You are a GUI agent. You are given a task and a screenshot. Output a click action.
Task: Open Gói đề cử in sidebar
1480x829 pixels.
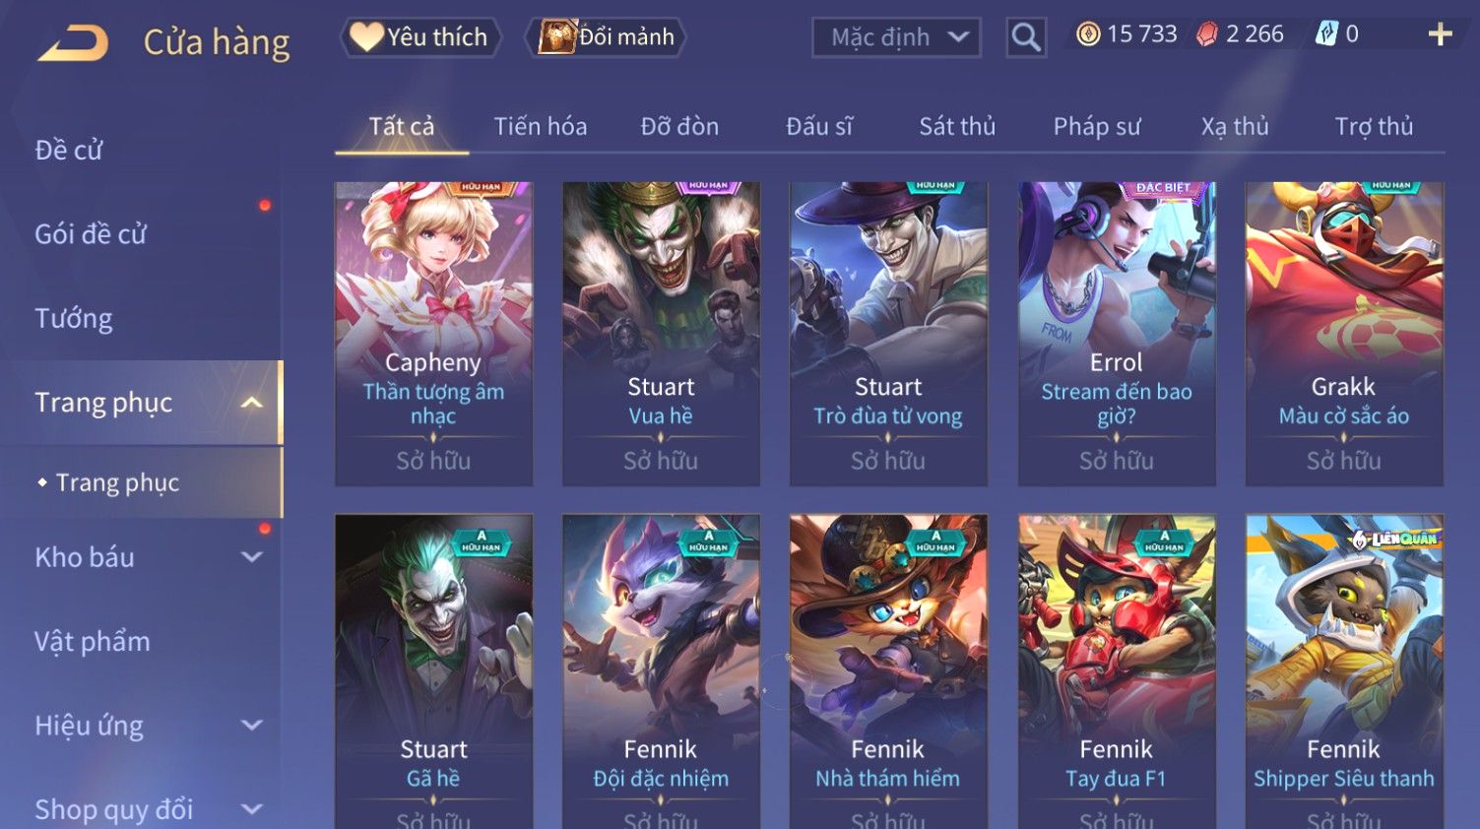click(x=91, y=234)
